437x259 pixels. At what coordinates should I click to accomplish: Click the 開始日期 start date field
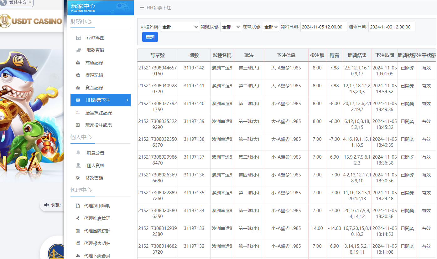[x=324, y=27]
